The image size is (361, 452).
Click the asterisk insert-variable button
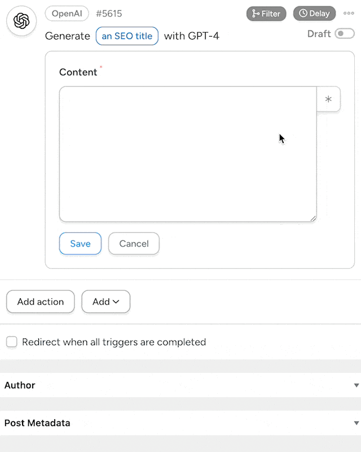pyautogui.click(x=328, y=99)
